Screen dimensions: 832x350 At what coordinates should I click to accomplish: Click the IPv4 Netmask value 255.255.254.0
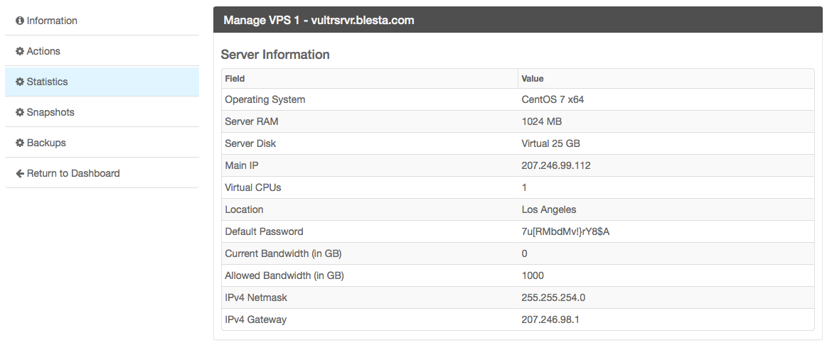point(553,297)
